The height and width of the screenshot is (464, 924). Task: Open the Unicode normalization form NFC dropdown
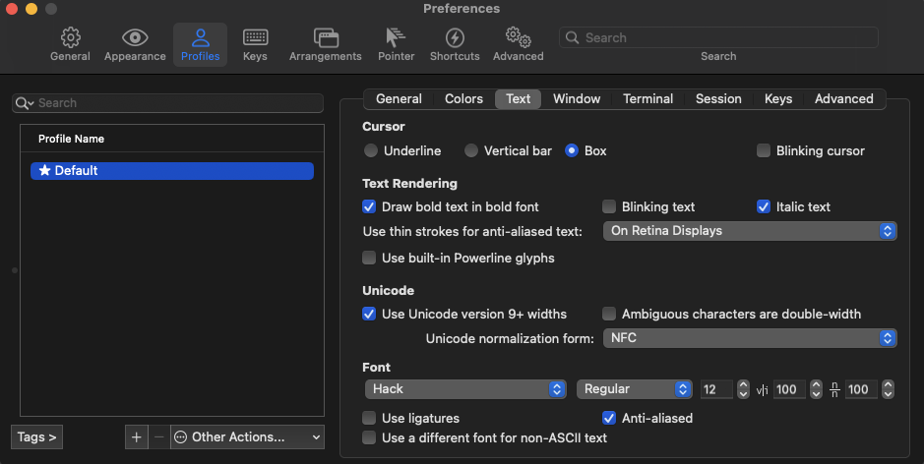point(750,338)
